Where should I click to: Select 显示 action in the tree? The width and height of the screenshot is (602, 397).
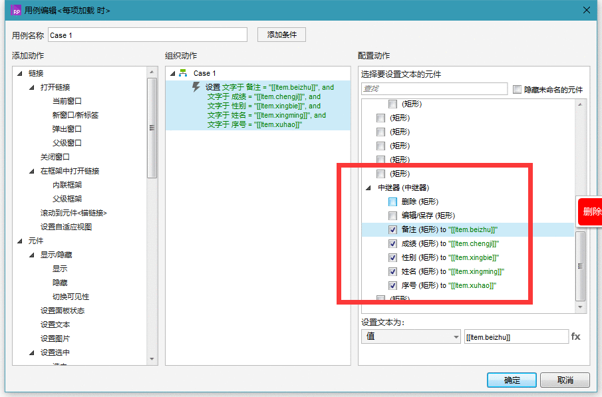(x=60, y=269)
